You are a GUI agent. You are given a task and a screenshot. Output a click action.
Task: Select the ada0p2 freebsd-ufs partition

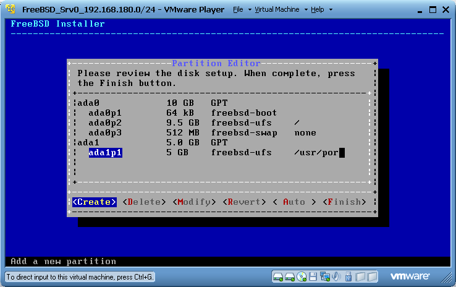[x=105, y=122]
